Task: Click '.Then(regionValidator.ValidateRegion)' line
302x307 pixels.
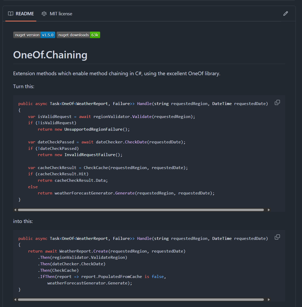Action: (x=83, y=257)
